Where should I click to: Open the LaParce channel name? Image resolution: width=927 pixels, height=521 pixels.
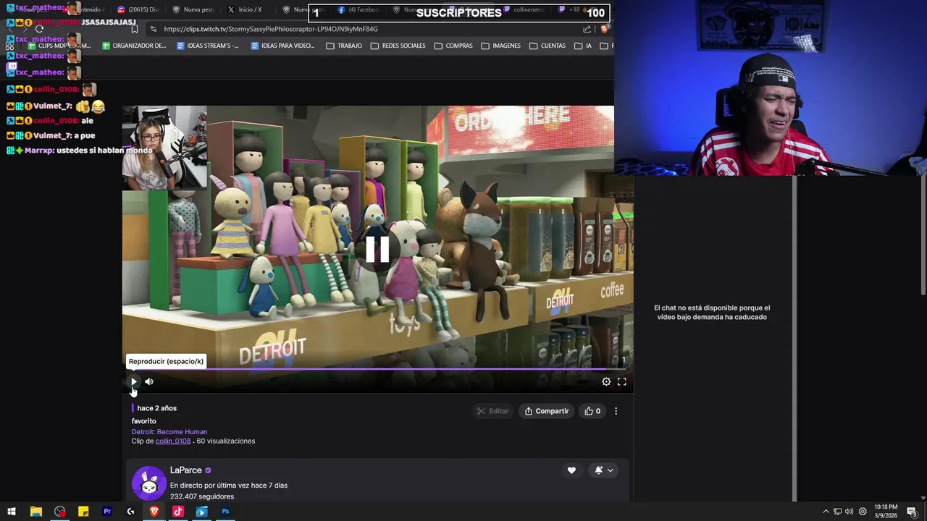coord(185,470)
